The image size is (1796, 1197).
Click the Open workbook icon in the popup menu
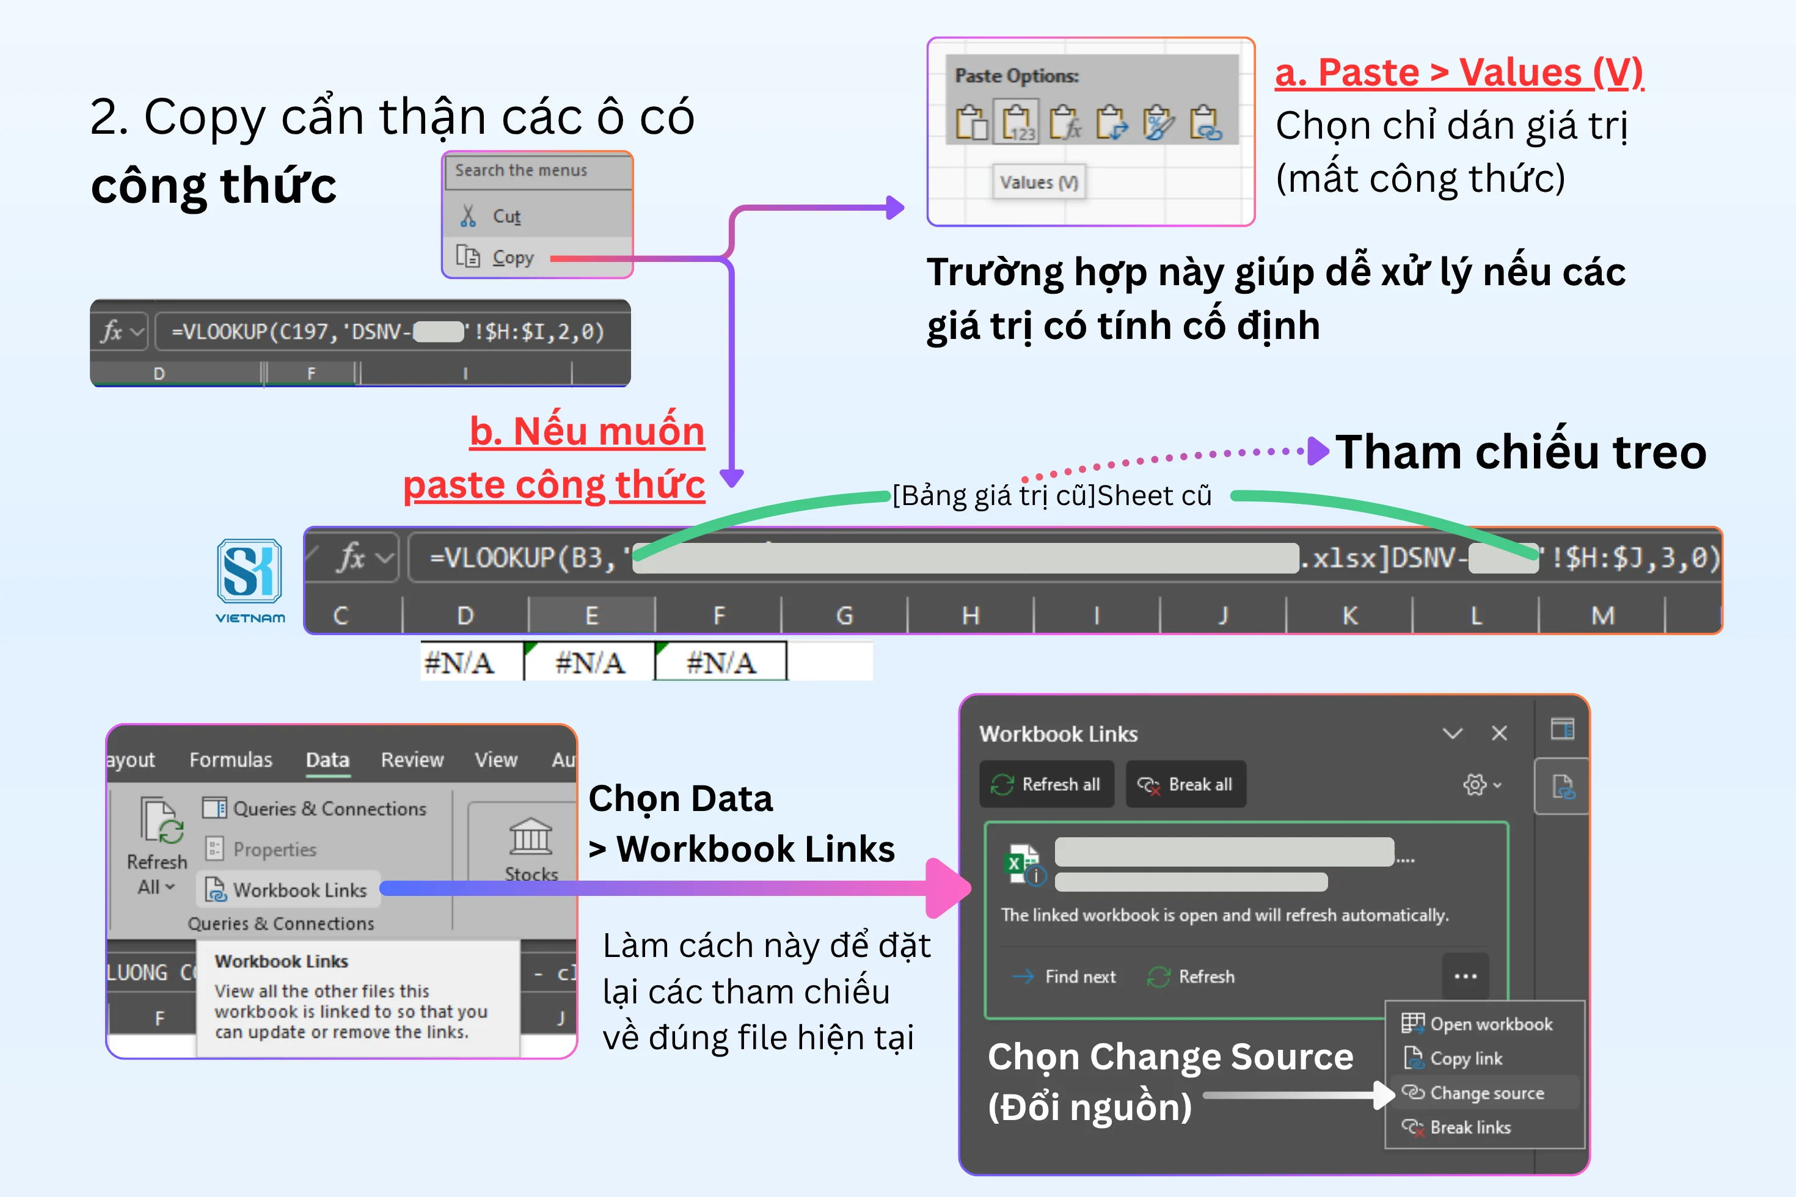1412,1023
